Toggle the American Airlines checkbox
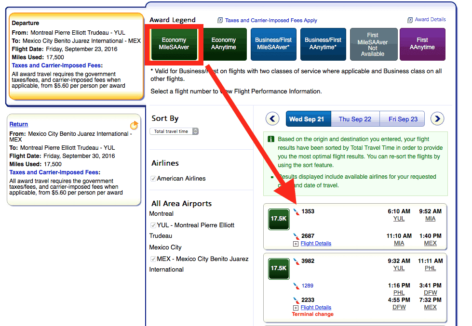The height and width of the screenshot is (326, 472). click(x=153, y=179)
